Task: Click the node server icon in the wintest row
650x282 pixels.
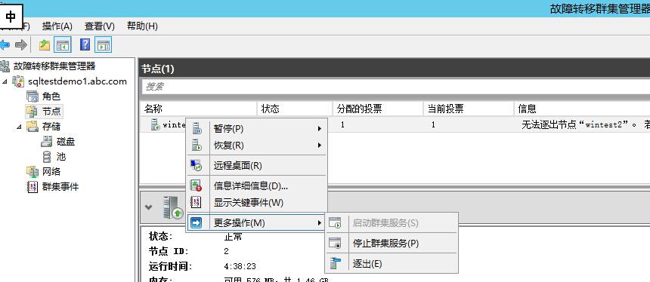Action: point(156,124)
